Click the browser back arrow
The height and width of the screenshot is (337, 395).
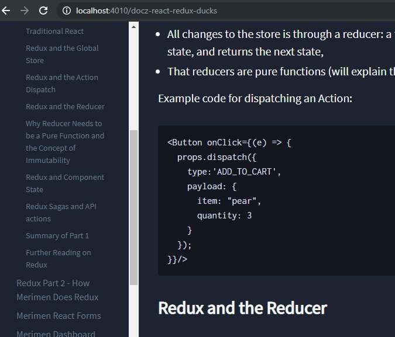(x=6, y=11)
